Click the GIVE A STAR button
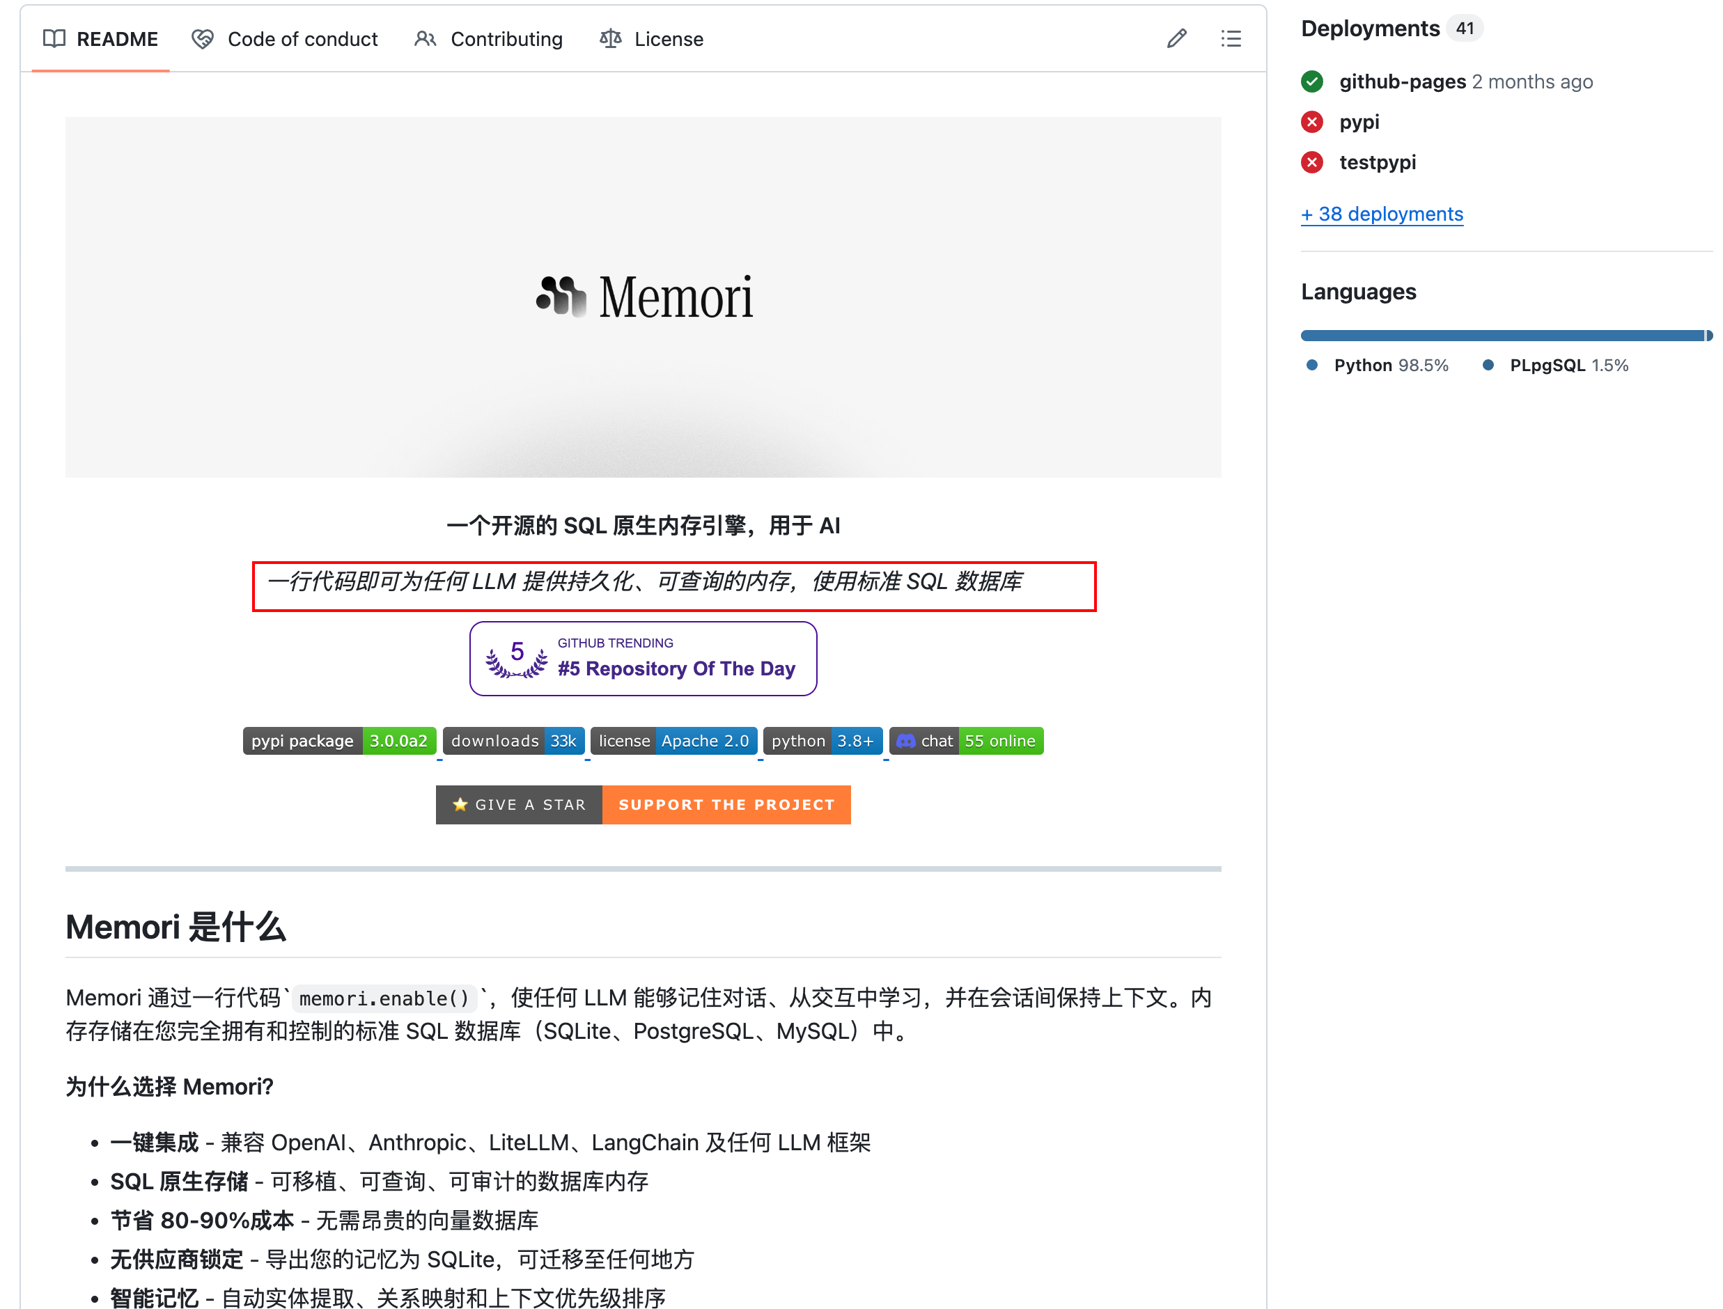The image size is (1723, 1309). pyautogui.click(x=519, y=805)
